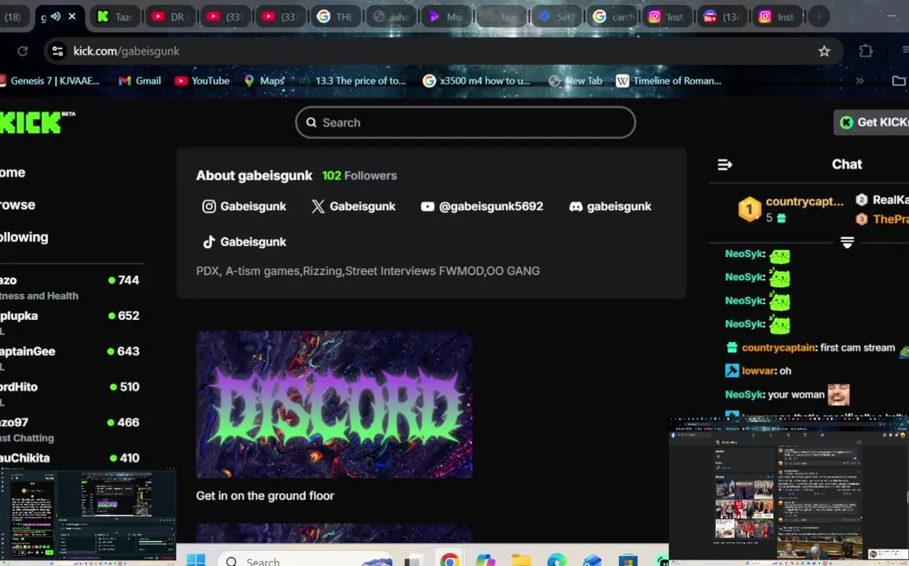Click lowvar username in chat
The image size is (909, 566).
(x=757, y=370)
